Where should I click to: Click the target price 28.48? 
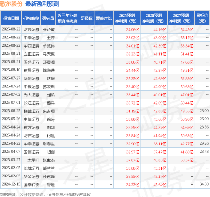(204, 152)
